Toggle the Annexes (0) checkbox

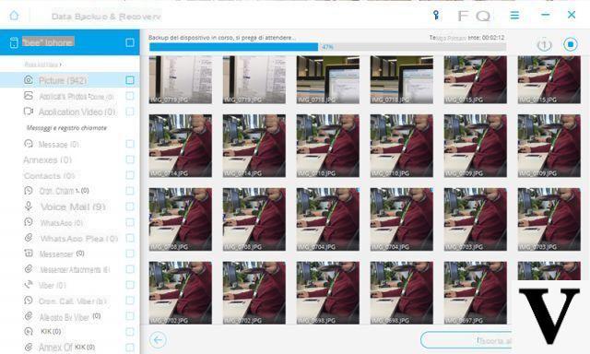[x=130, y=159]
